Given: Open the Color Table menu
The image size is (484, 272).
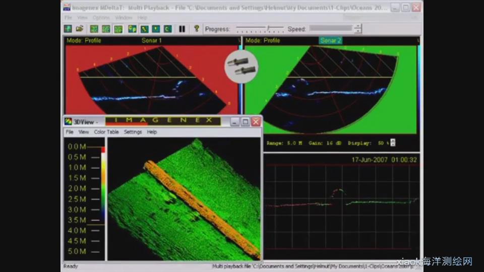Looking at the screenshot, I should 106,132.
